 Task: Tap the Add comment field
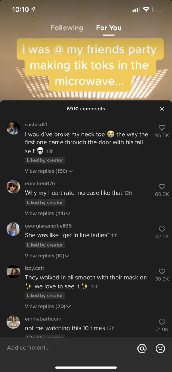[x=69, y=348]
